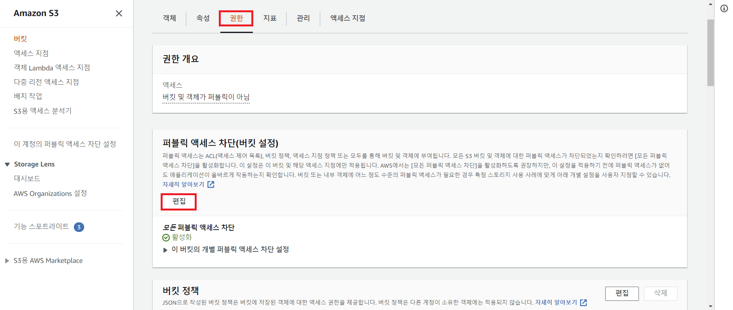The image size is (733, 310).
Task: Open 액세스 지점 in the sidebar
Action: (x=31, y=53)
